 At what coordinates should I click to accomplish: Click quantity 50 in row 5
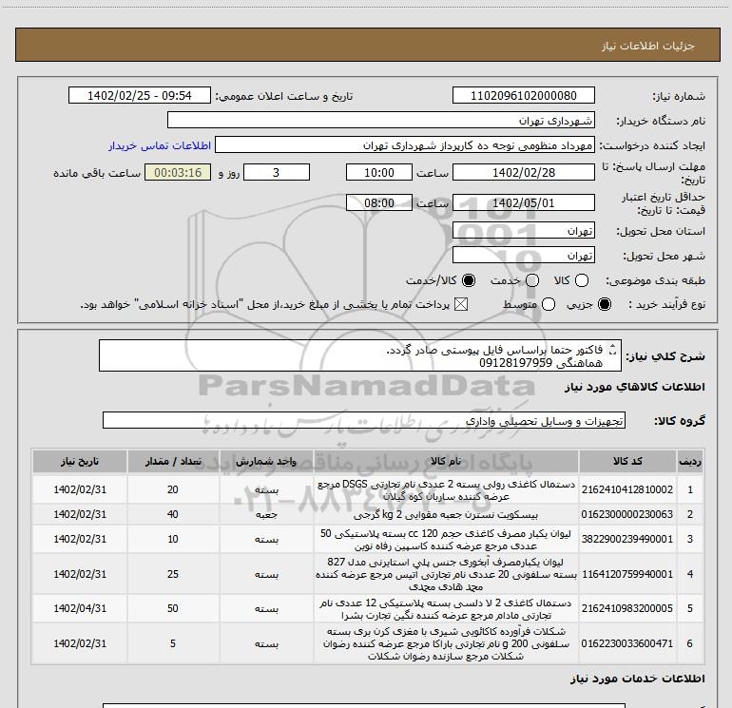(173, 608)
